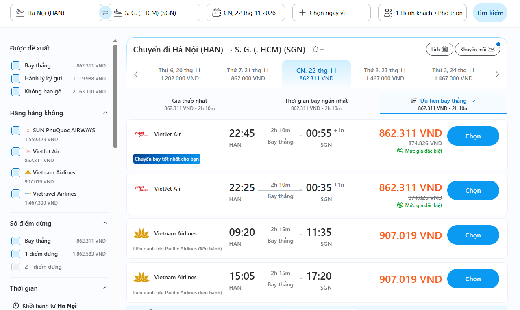Click passengers icon beside 1 Hành khách
The height and width of the screenshot is (310, 520).
tap(388, 13)
